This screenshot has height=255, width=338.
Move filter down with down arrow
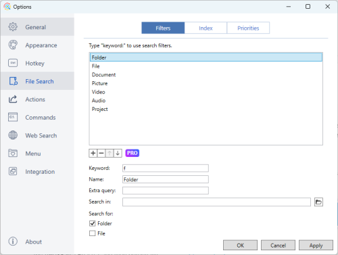point(118,154)
